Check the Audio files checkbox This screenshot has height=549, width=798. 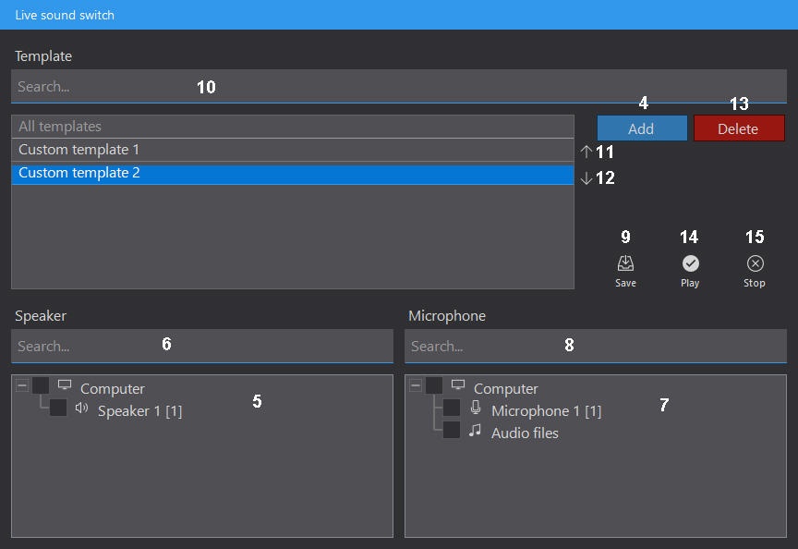(x=452, y=430)
